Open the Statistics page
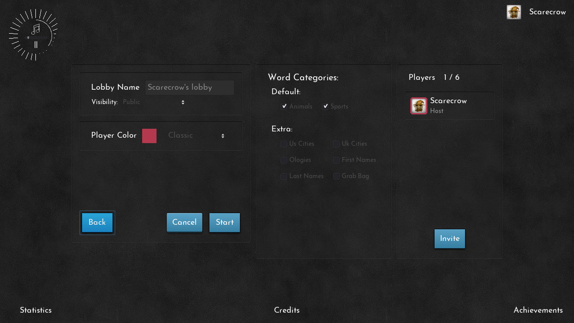574x323 pixels. click(36, 310)
